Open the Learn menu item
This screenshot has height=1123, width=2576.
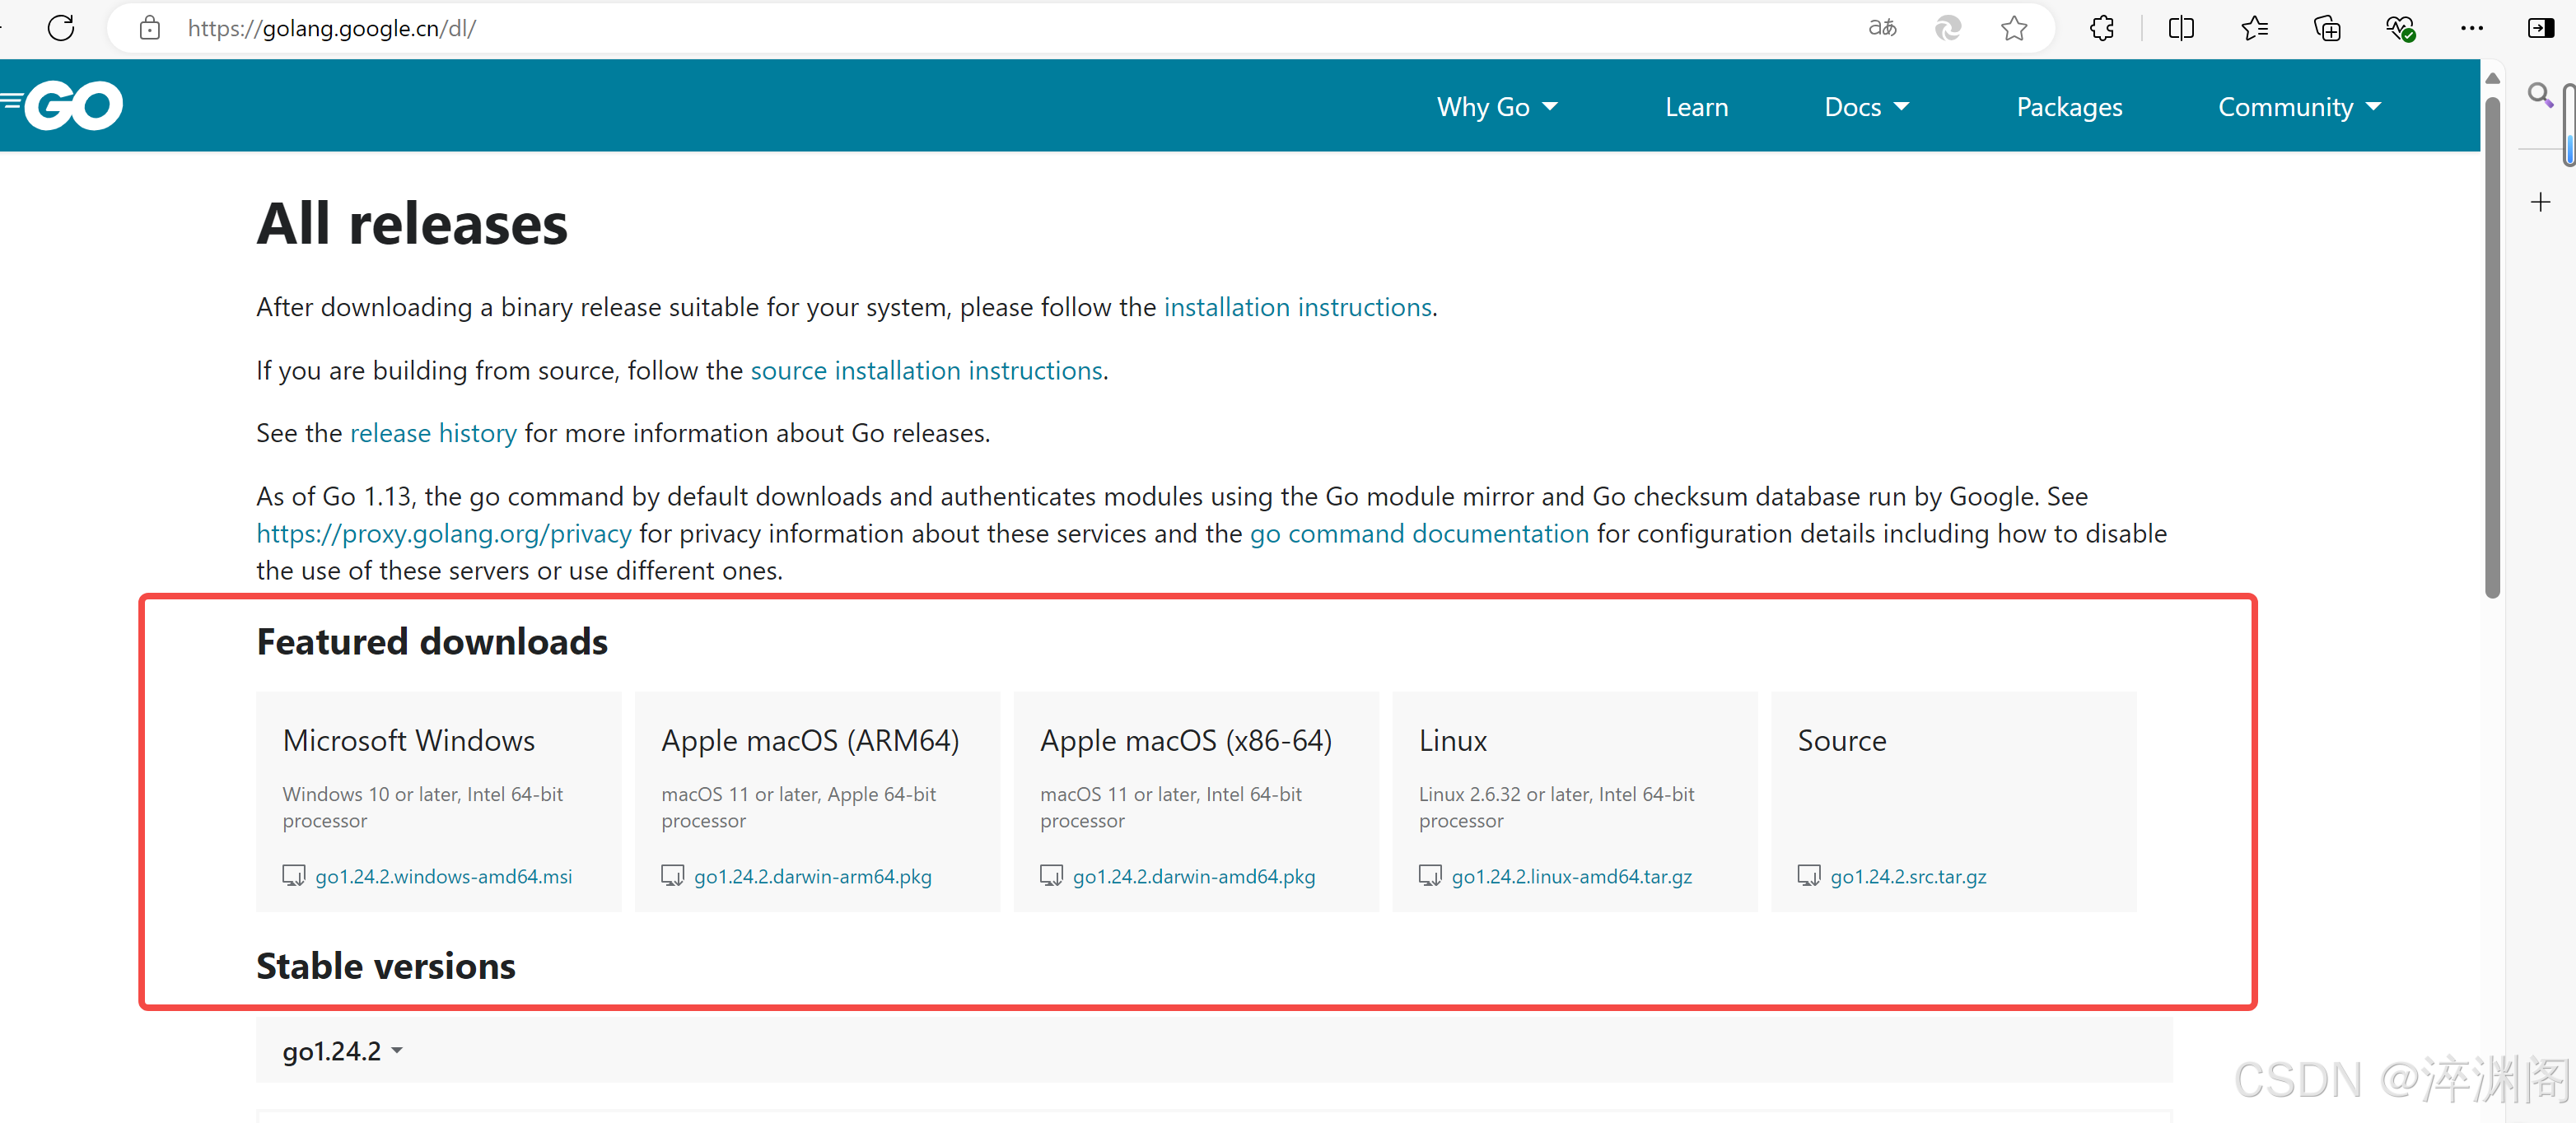pos(1696,107)
